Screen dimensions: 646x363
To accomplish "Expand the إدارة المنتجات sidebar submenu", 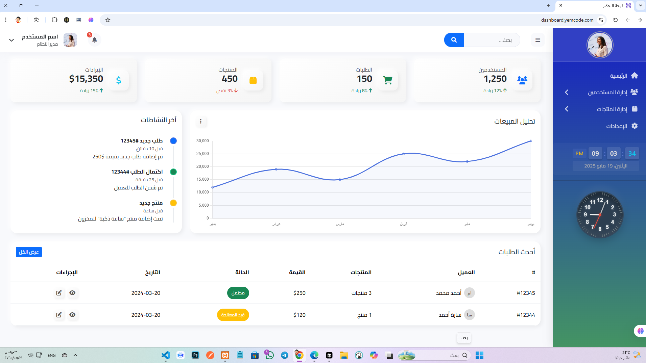I will click(567, 109).
